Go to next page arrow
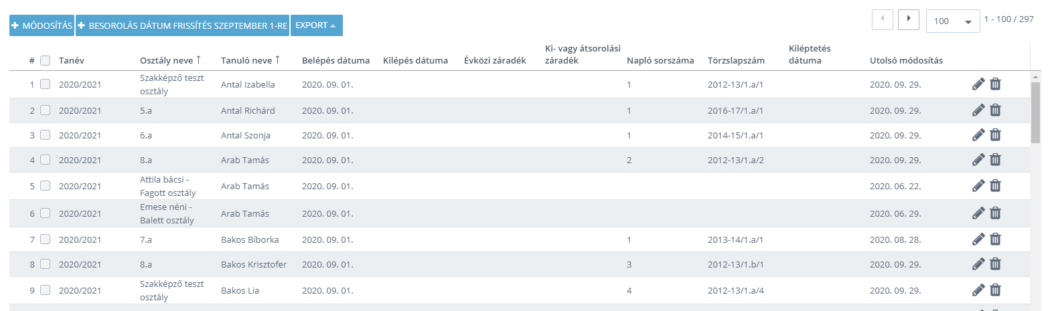Viewport: 1054px width, 311px height. coord(909,19)
